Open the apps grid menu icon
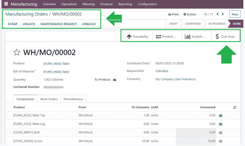The height and width of the screenshot is (146, 245). click(x=6, y=4)
